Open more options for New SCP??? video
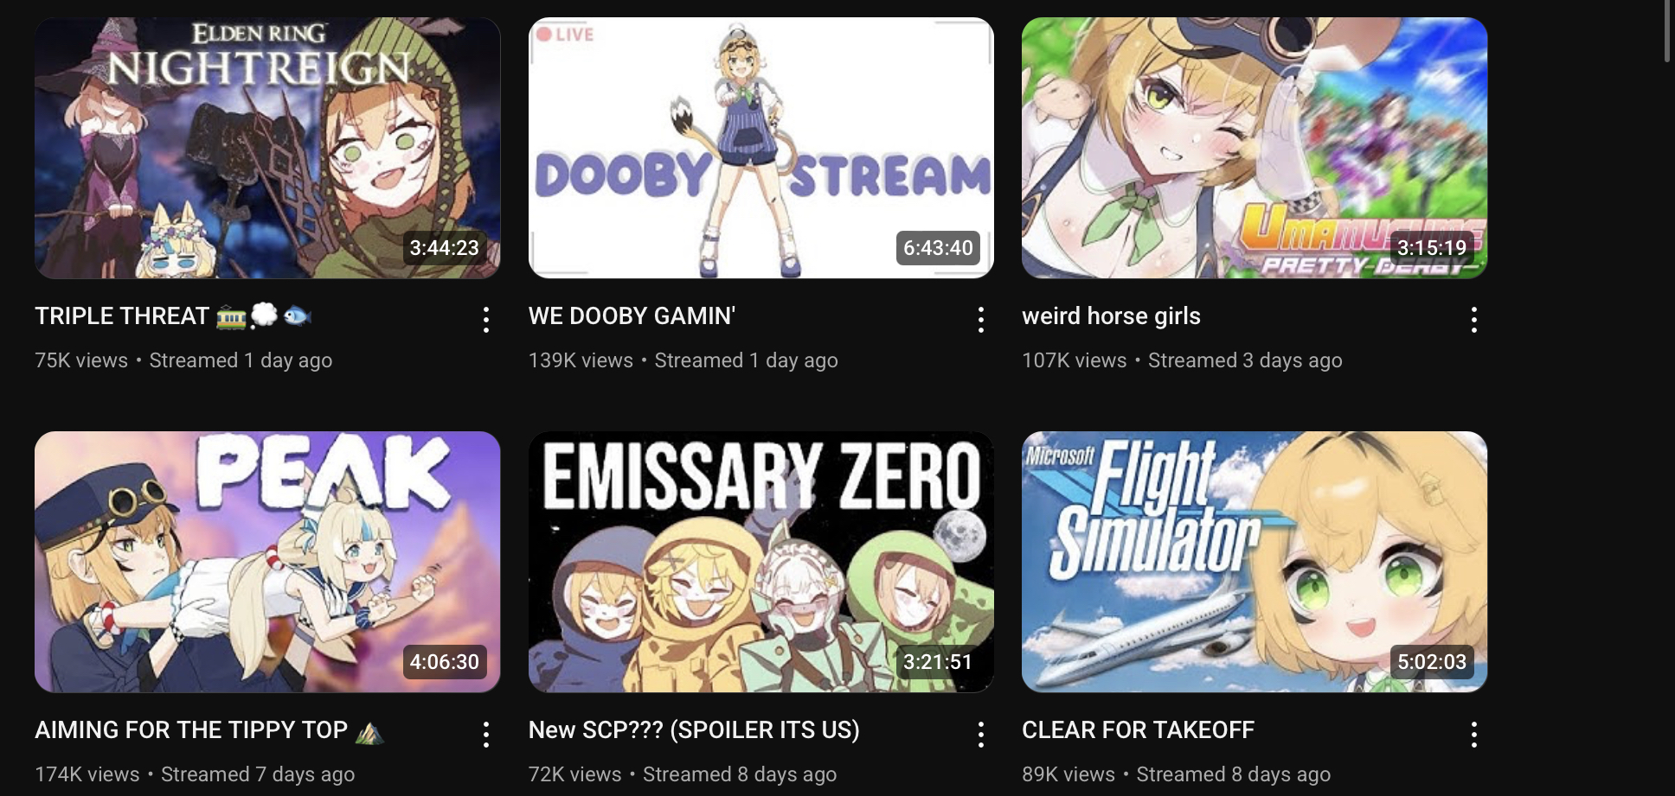1675x796 pixels. (980, 735)
